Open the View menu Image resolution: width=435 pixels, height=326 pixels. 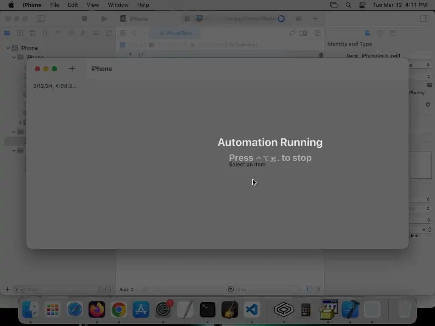pyautogui.click(x=93, y=5)
